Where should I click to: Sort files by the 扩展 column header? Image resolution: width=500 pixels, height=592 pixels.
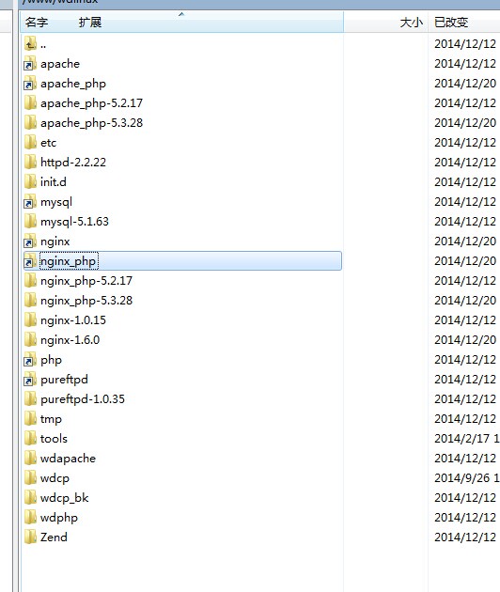click(90, 23)
